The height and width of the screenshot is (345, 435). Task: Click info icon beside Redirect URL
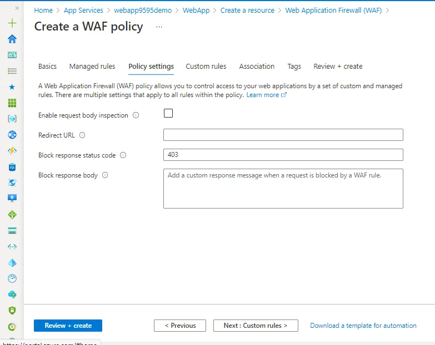click(82, 135)
